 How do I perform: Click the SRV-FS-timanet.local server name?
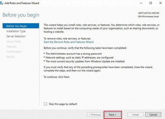[x=148, y=16]
